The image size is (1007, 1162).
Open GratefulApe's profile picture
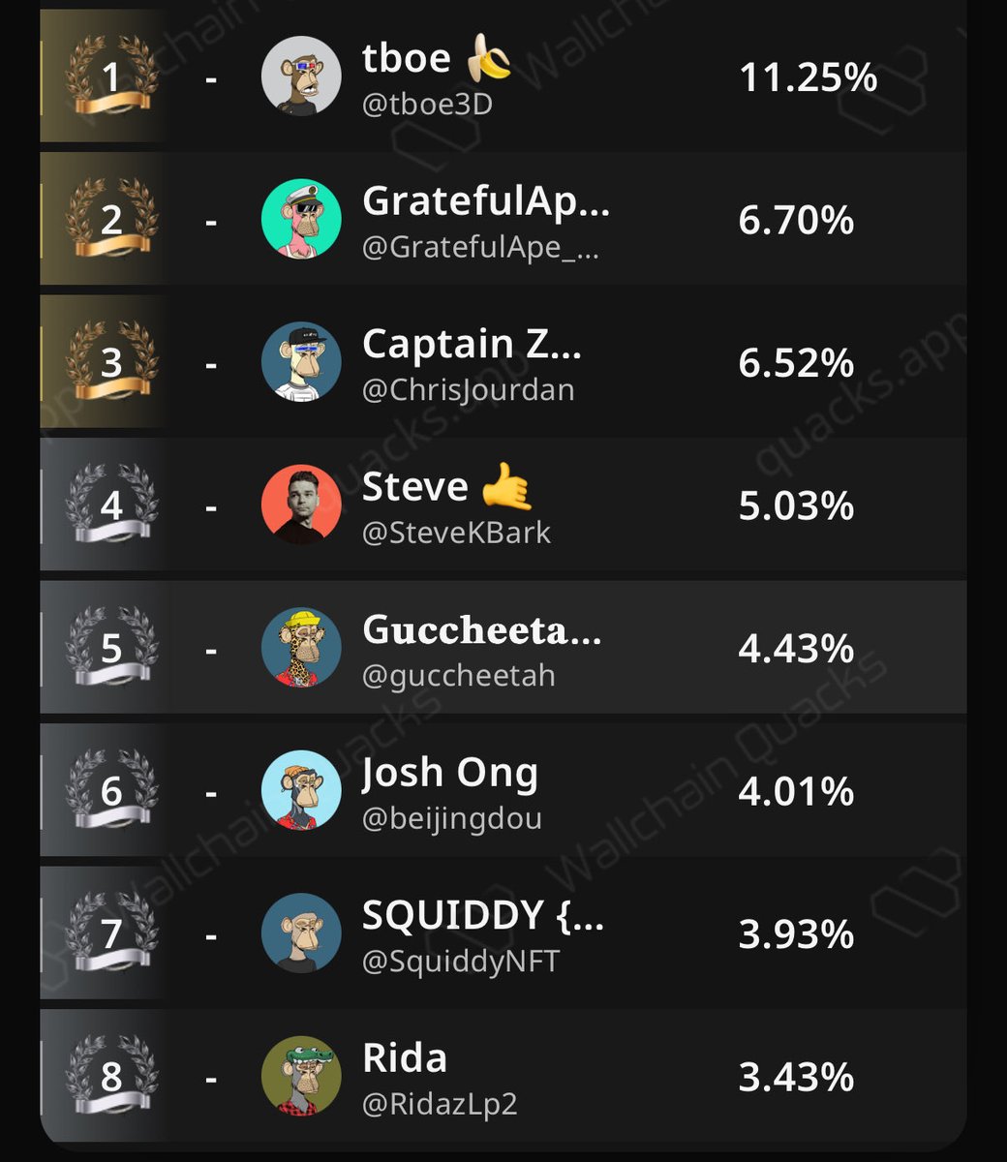pos(301,219)
